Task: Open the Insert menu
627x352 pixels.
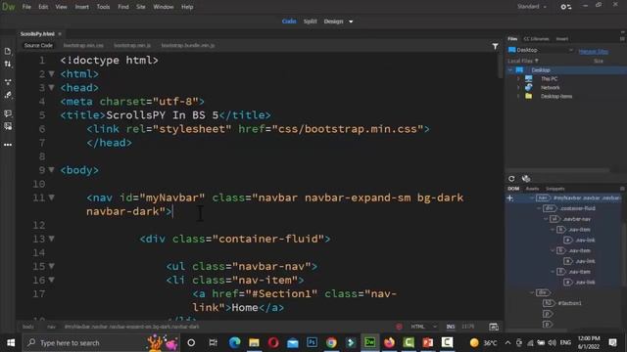Action: coord(82,7)
